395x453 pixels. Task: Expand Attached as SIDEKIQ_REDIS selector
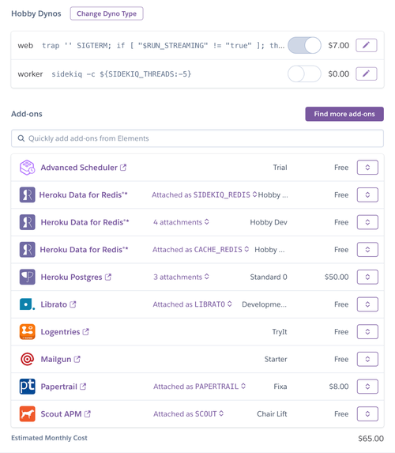204,194
